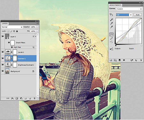Click the black point input slider under curve

click(x=116, y=46)
